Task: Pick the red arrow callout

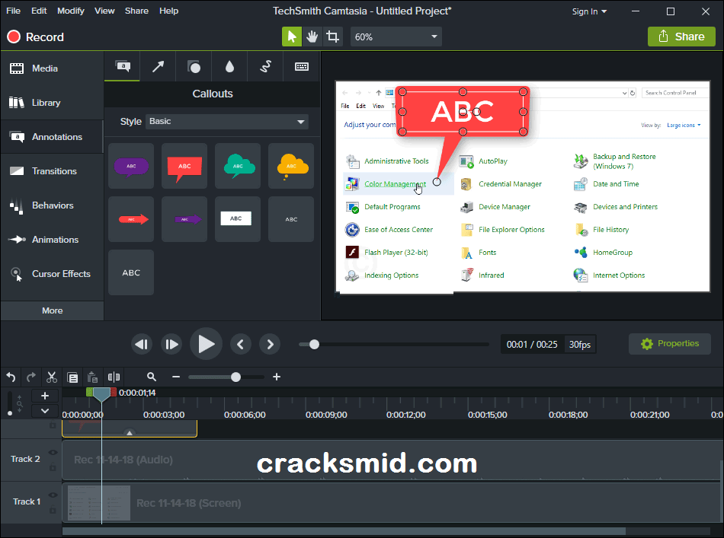Action: 131,219
